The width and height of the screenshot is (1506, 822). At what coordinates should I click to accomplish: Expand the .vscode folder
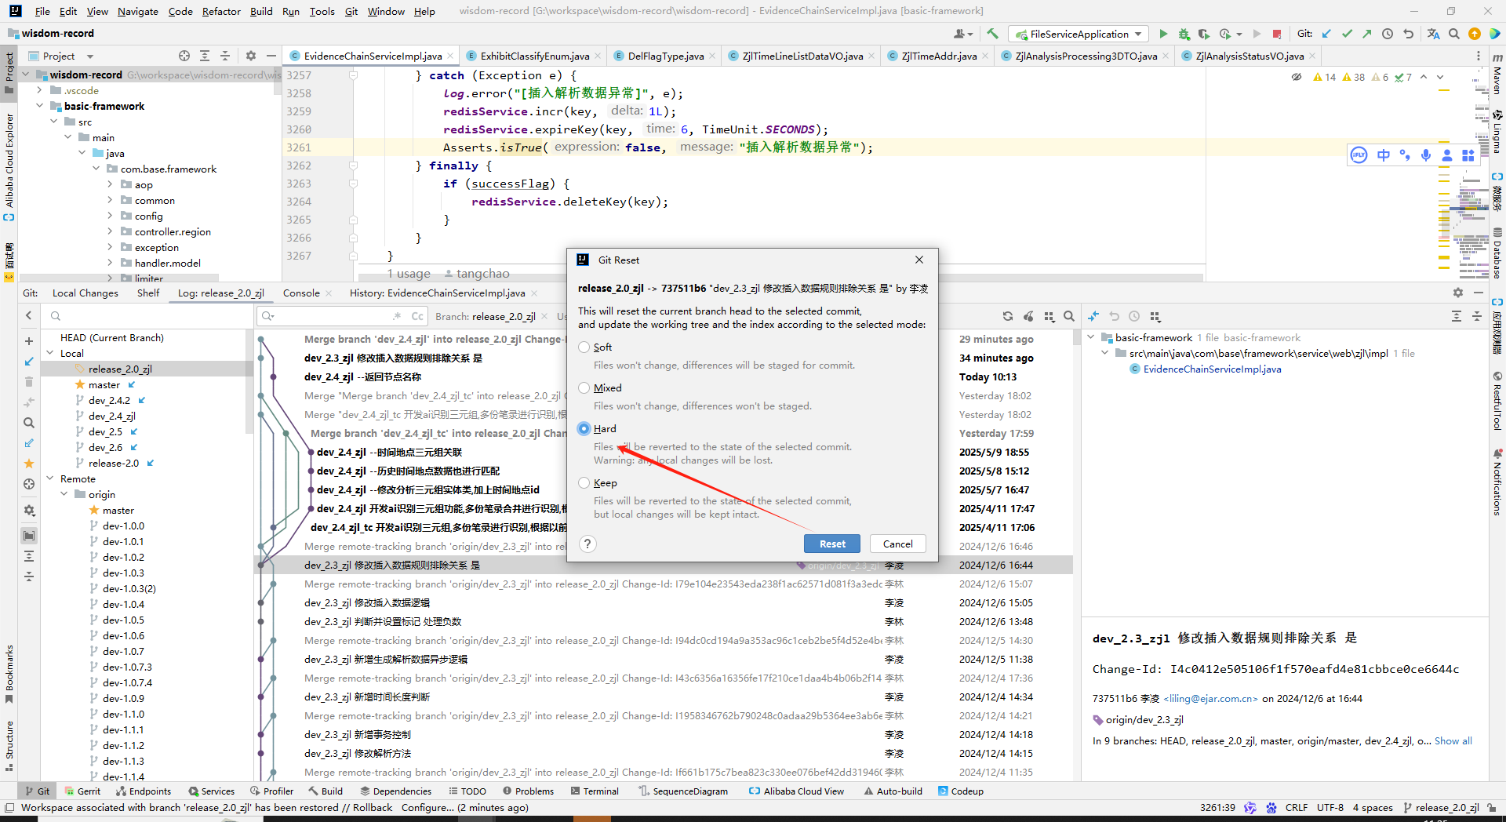(x=39, y=90)
